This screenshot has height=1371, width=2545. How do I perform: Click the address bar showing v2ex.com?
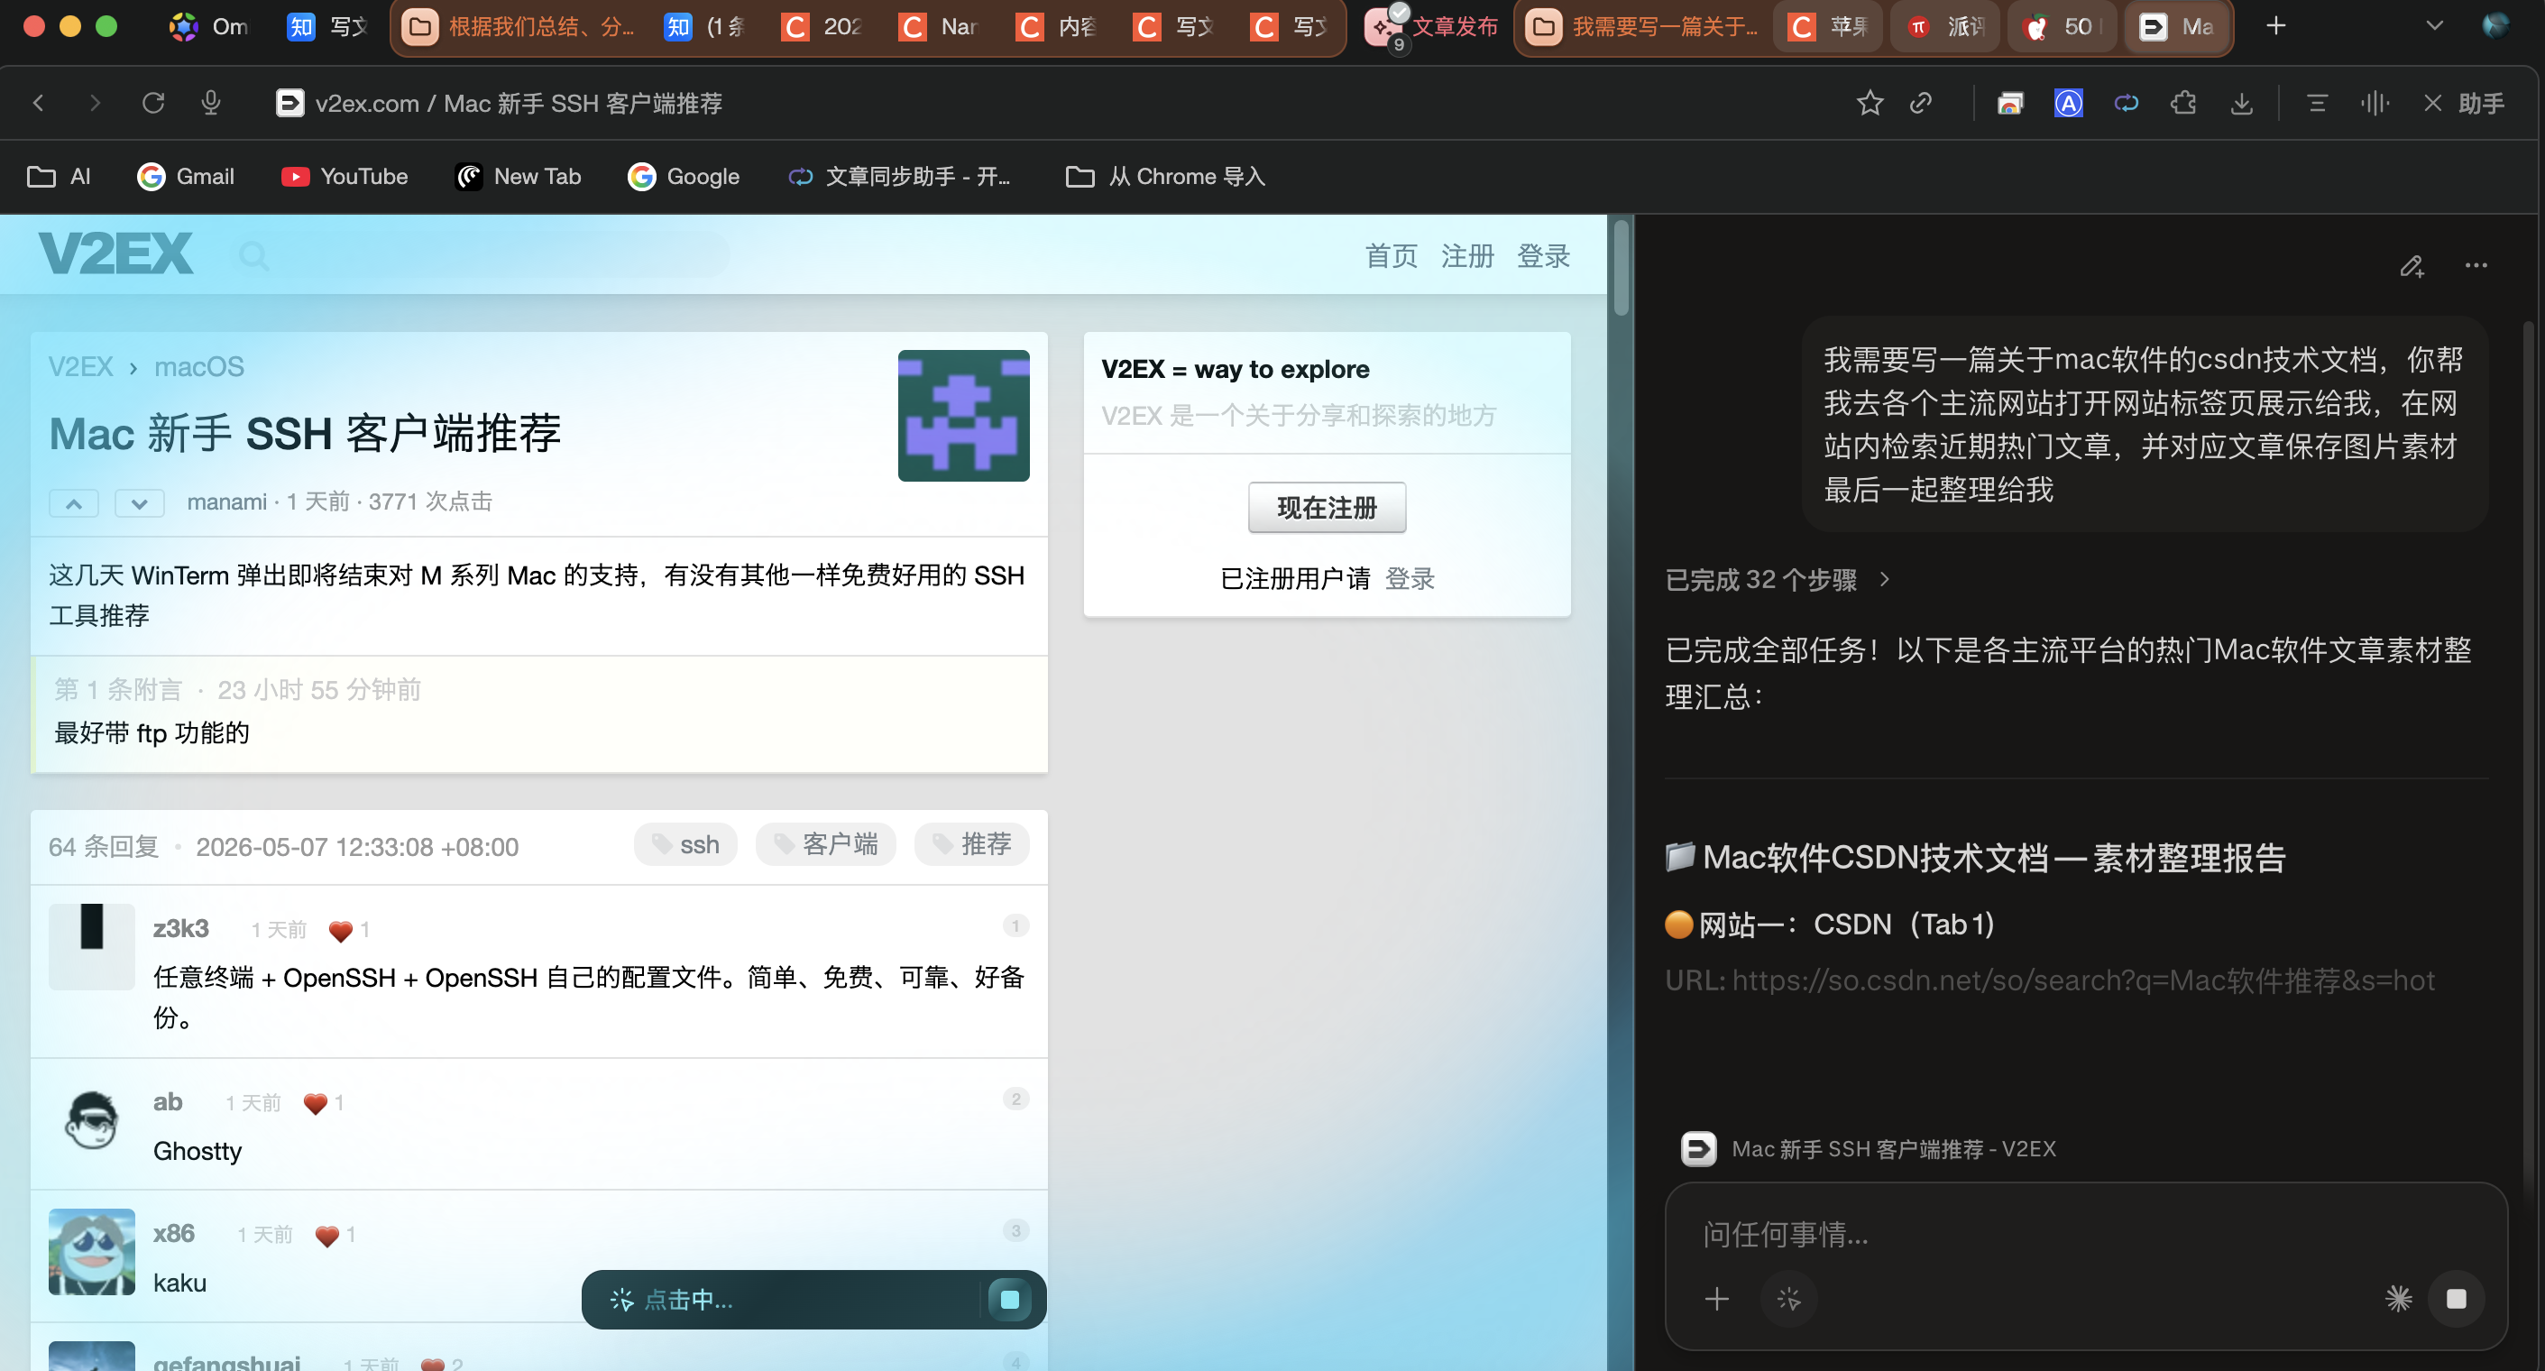pos(519,103)
